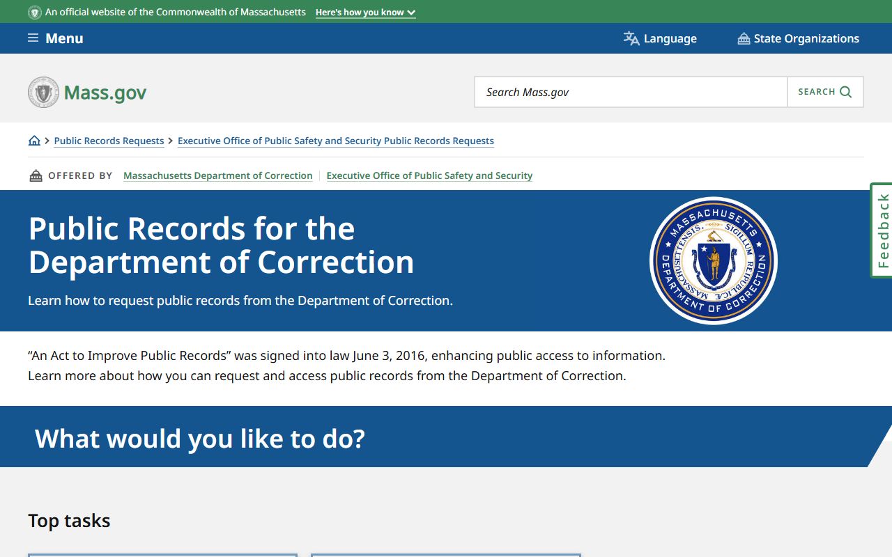Click paragraph mentioning 'An Act to Improve Public Records'
This screenshot has height=557, width=892.
[x=346, y=366]
